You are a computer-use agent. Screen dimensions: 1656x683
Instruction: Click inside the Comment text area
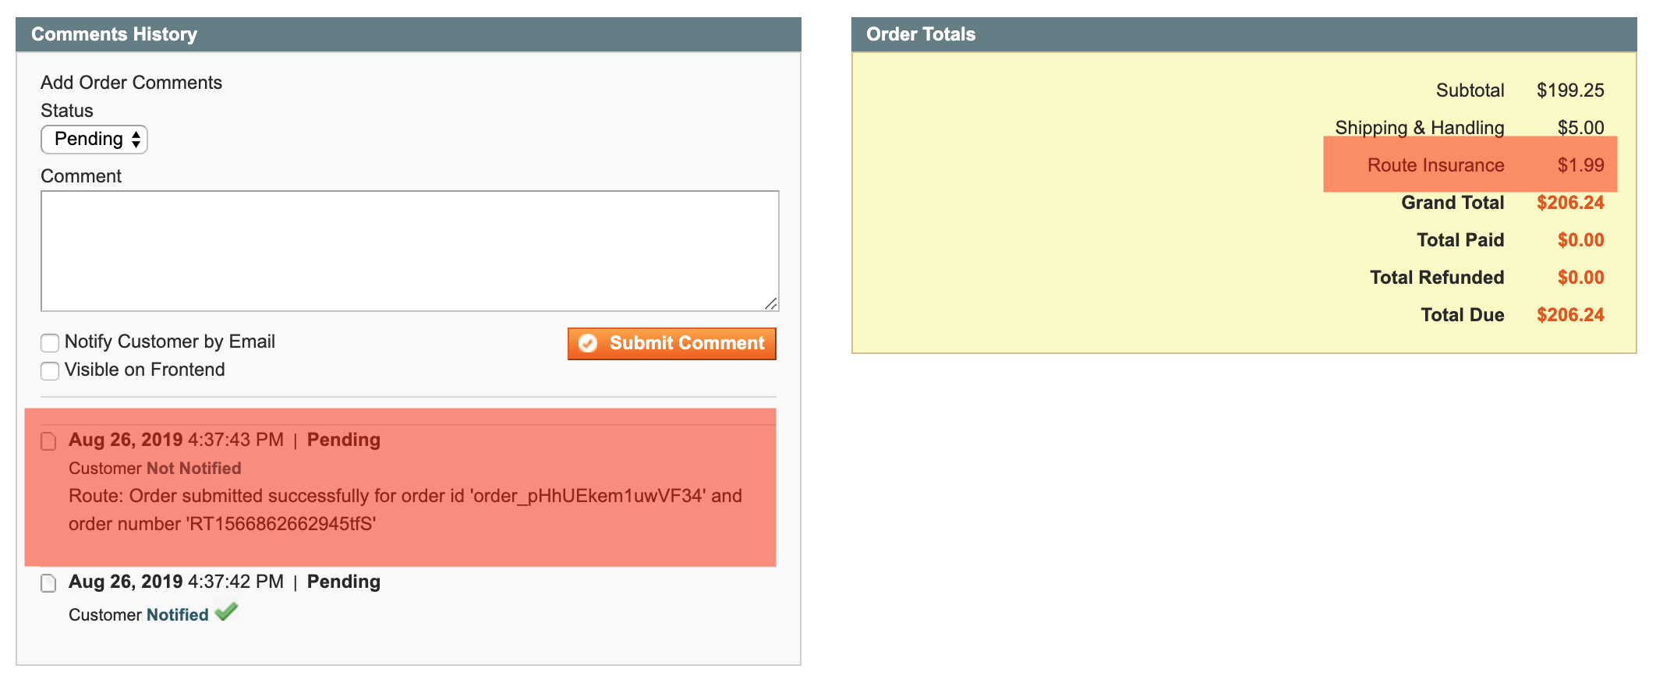[x=409, y=250]
